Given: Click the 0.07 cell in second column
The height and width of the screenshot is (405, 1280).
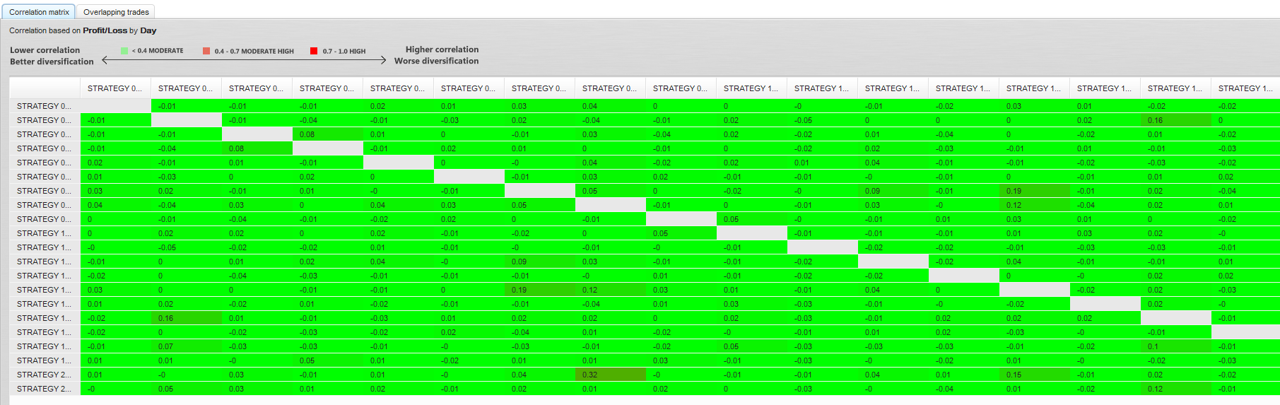Looking at the screenshot, I should pos(187,346).
